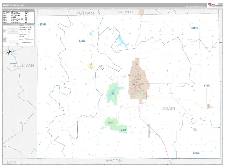Click the large brown Kirksville city area
The image size is (225, 168).
click(x=138, y=82)
